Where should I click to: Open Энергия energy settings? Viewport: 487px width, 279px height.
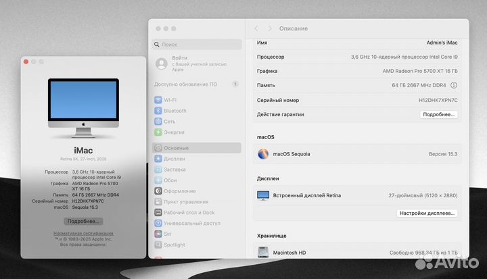click(x=197, y=132)
